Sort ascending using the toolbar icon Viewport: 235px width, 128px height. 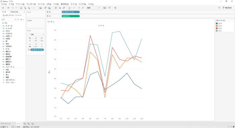pyautogui.click(x=60, y=8)
